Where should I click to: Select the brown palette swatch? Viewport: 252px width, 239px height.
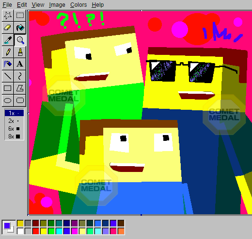pyautogui.click(x=121, y=223)
